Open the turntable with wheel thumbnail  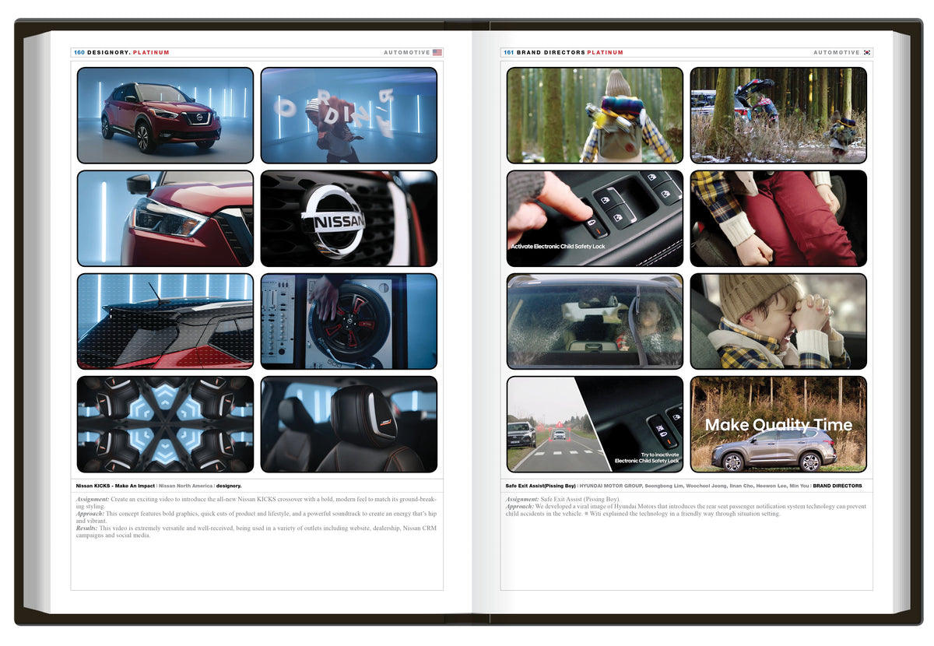point(349,321)
